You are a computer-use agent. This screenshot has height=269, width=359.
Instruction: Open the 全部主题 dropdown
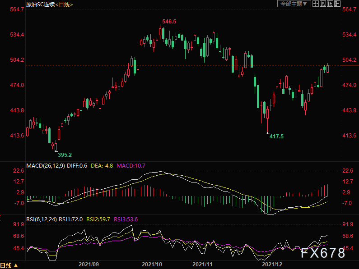tap(294, 4)
